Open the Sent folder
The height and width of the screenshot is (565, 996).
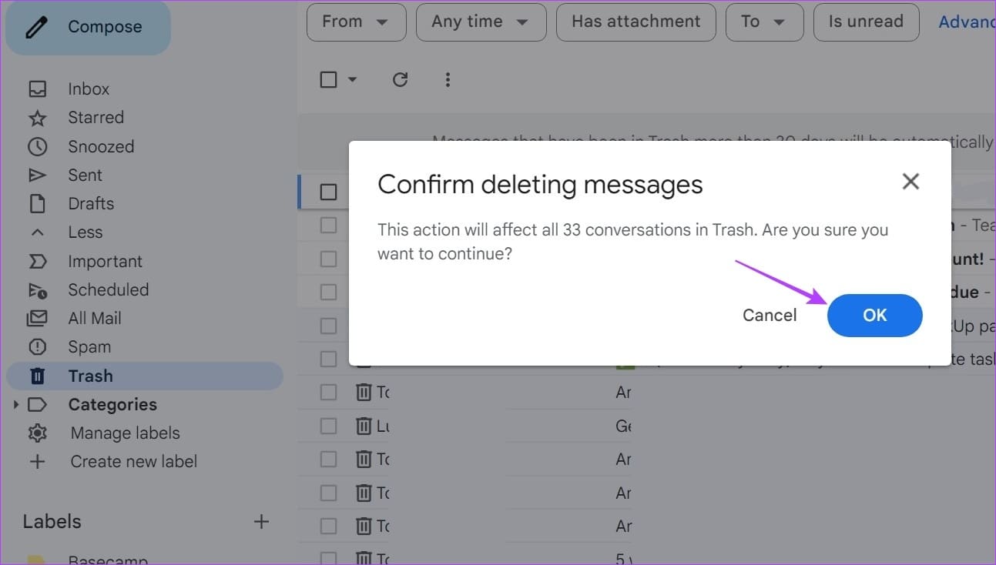pos(85,175)
